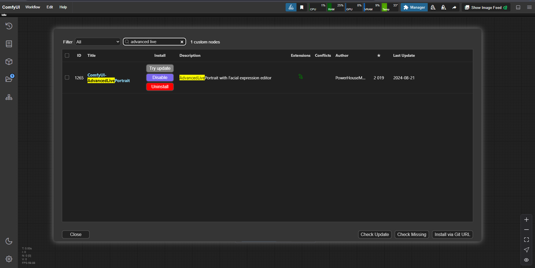535x268 pixels.
Task: Click the red Uninstall button
Action: 160,87
